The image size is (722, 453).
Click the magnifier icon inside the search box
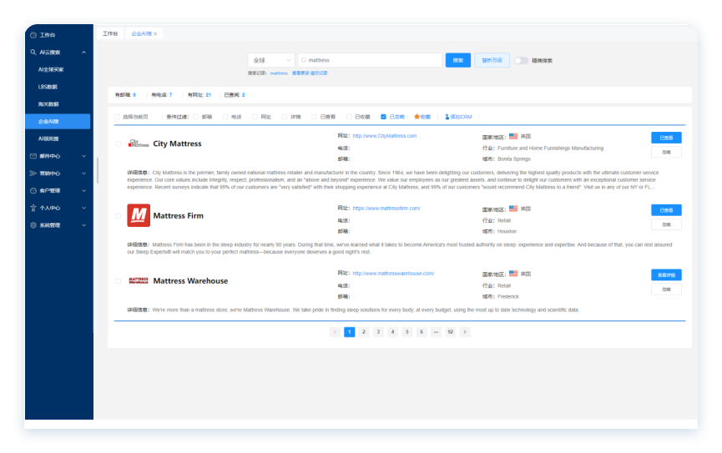point(304,60)
